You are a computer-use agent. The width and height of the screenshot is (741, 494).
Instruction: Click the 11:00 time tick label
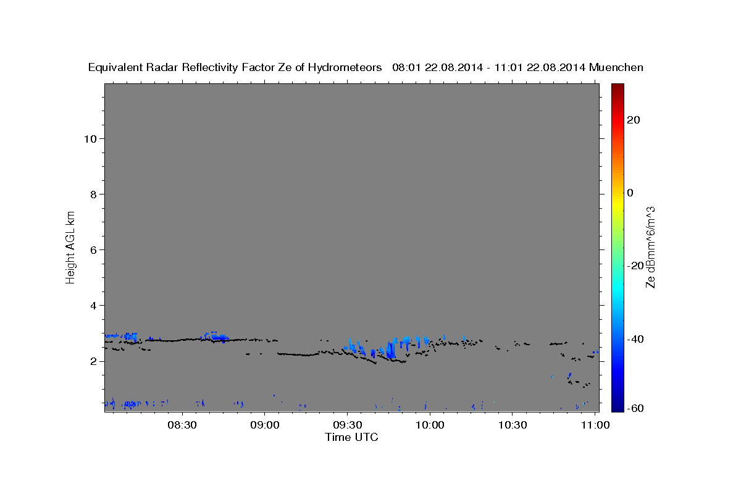click(x=595, y=425)
